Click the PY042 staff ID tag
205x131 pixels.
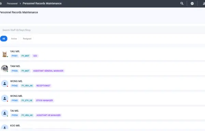[14, 86]
